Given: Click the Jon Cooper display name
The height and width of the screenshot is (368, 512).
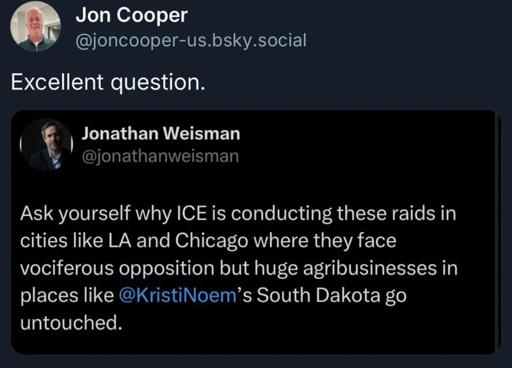Looking at the screenshot, I should (x=132, y=16).
